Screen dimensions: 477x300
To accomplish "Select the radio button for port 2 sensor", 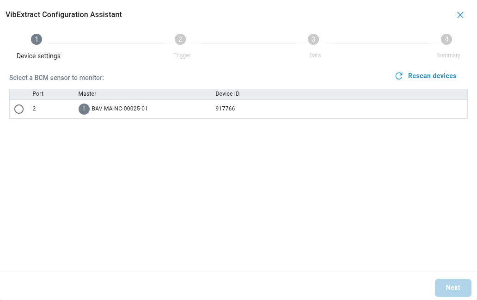I will click(19, 109).
